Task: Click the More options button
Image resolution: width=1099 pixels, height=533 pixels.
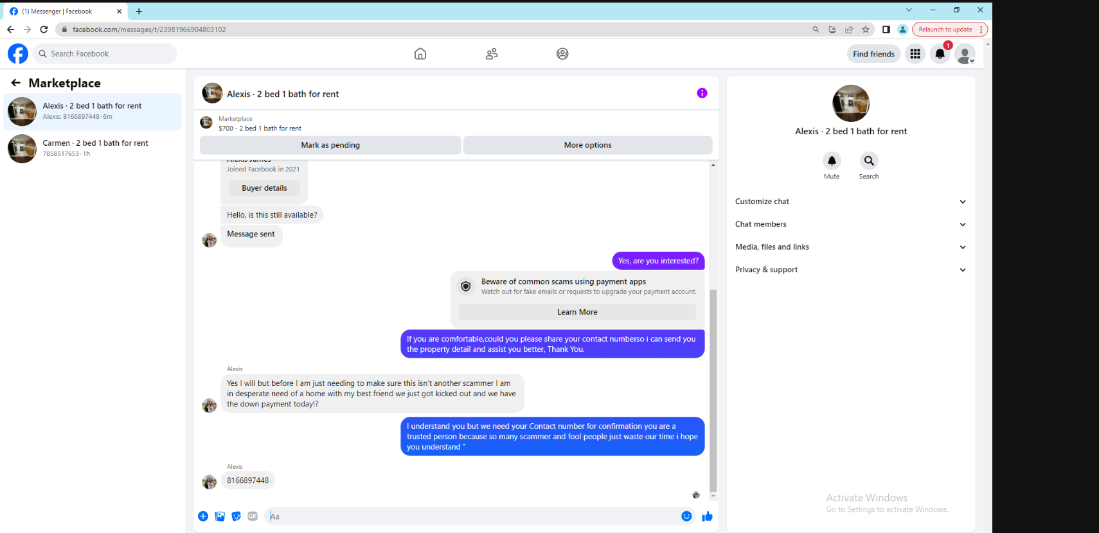Action: (587, 145)
